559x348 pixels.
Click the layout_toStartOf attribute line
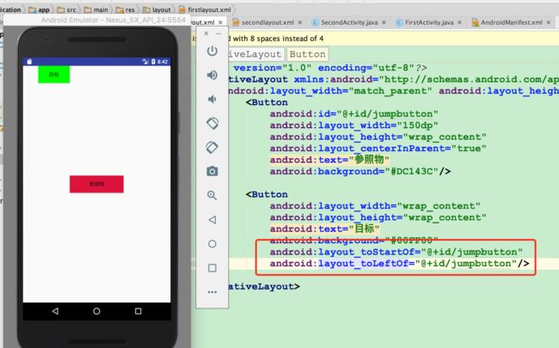[396, 252]
